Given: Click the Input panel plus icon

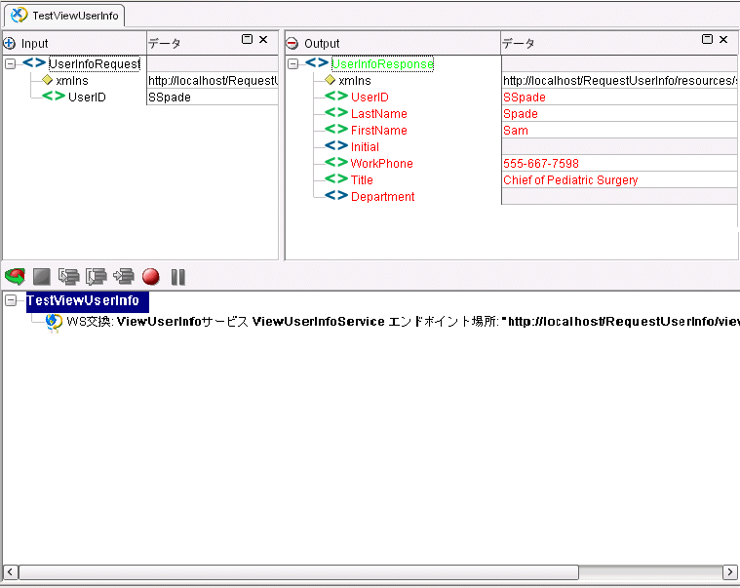Looking at the screenshot, I should [x=10, y=44].
